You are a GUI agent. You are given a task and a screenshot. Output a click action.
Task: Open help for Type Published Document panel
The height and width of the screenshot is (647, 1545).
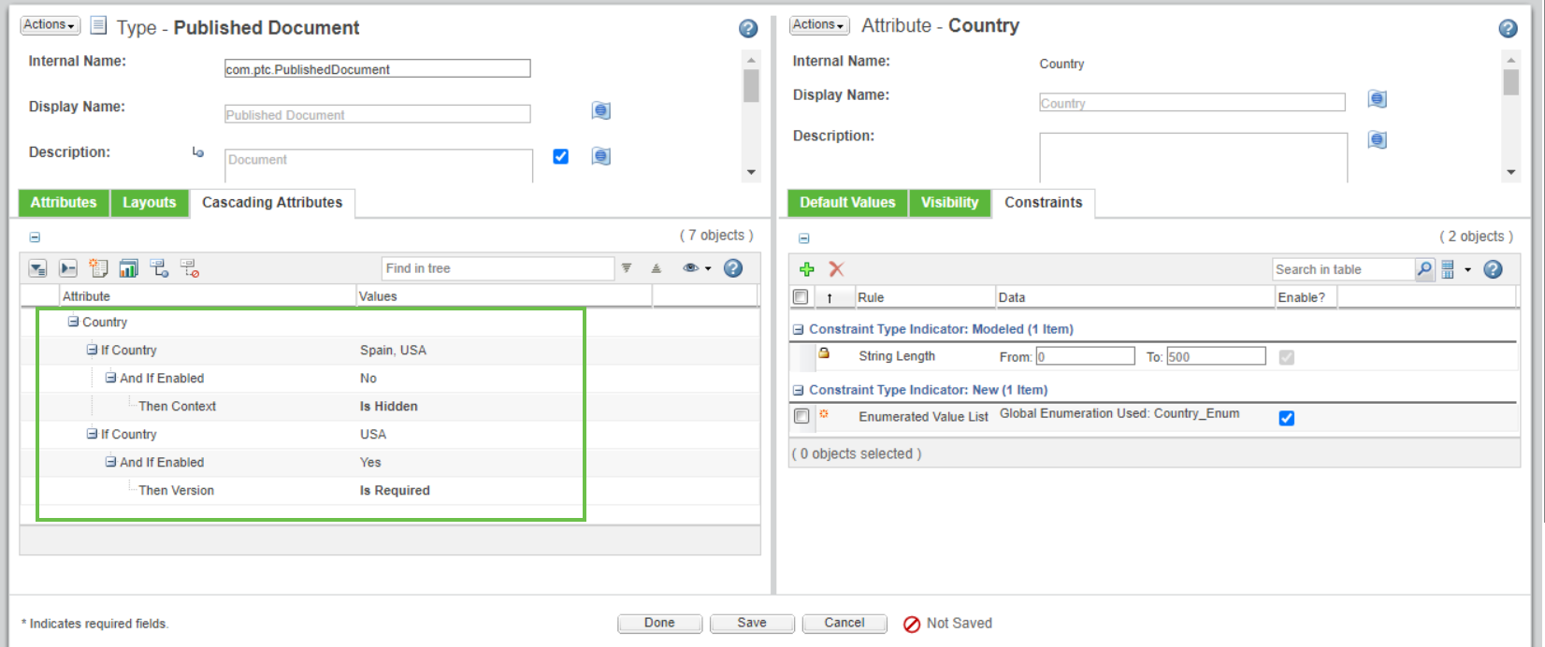tap(748, 29)
